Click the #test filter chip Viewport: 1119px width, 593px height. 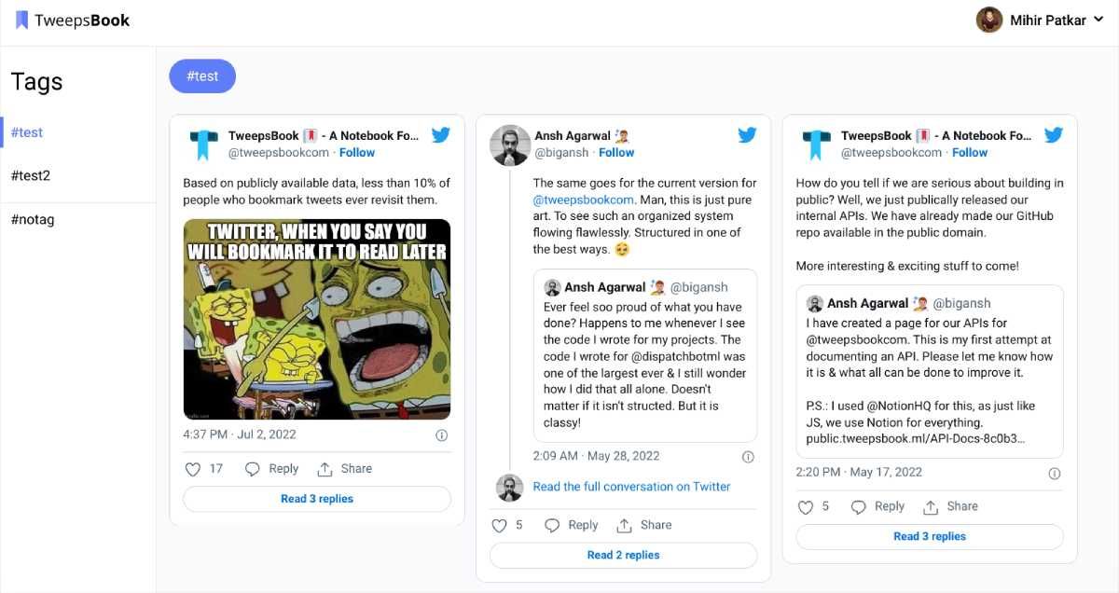click(x=202, y=77)
